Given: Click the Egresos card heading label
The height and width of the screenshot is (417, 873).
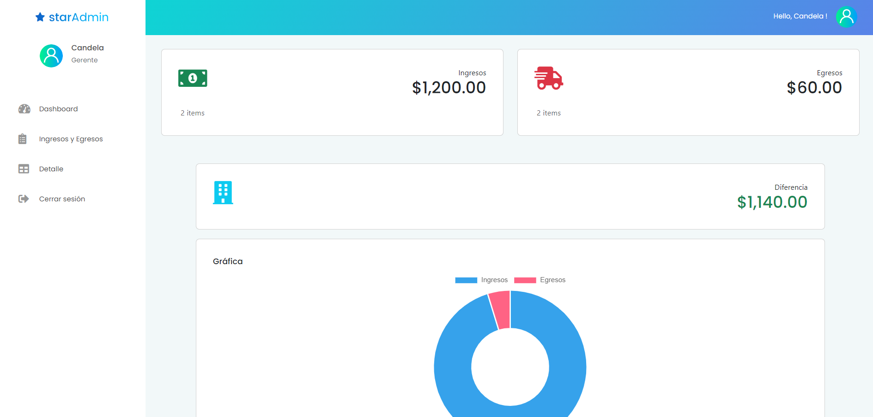Looking at the screenshot, I should (830, 73).
